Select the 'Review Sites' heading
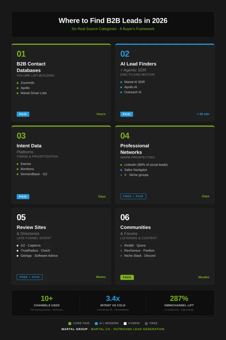The image size is (226, 340). point(31,227)
